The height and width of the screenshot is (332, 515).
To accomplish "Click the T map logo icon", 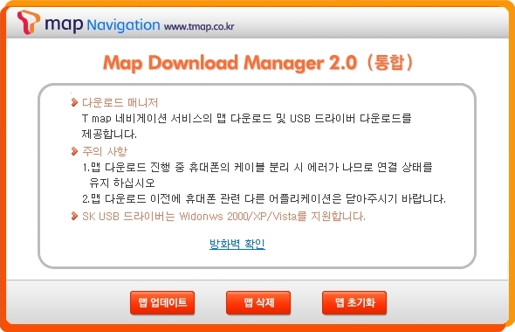I will pos(29,22).
